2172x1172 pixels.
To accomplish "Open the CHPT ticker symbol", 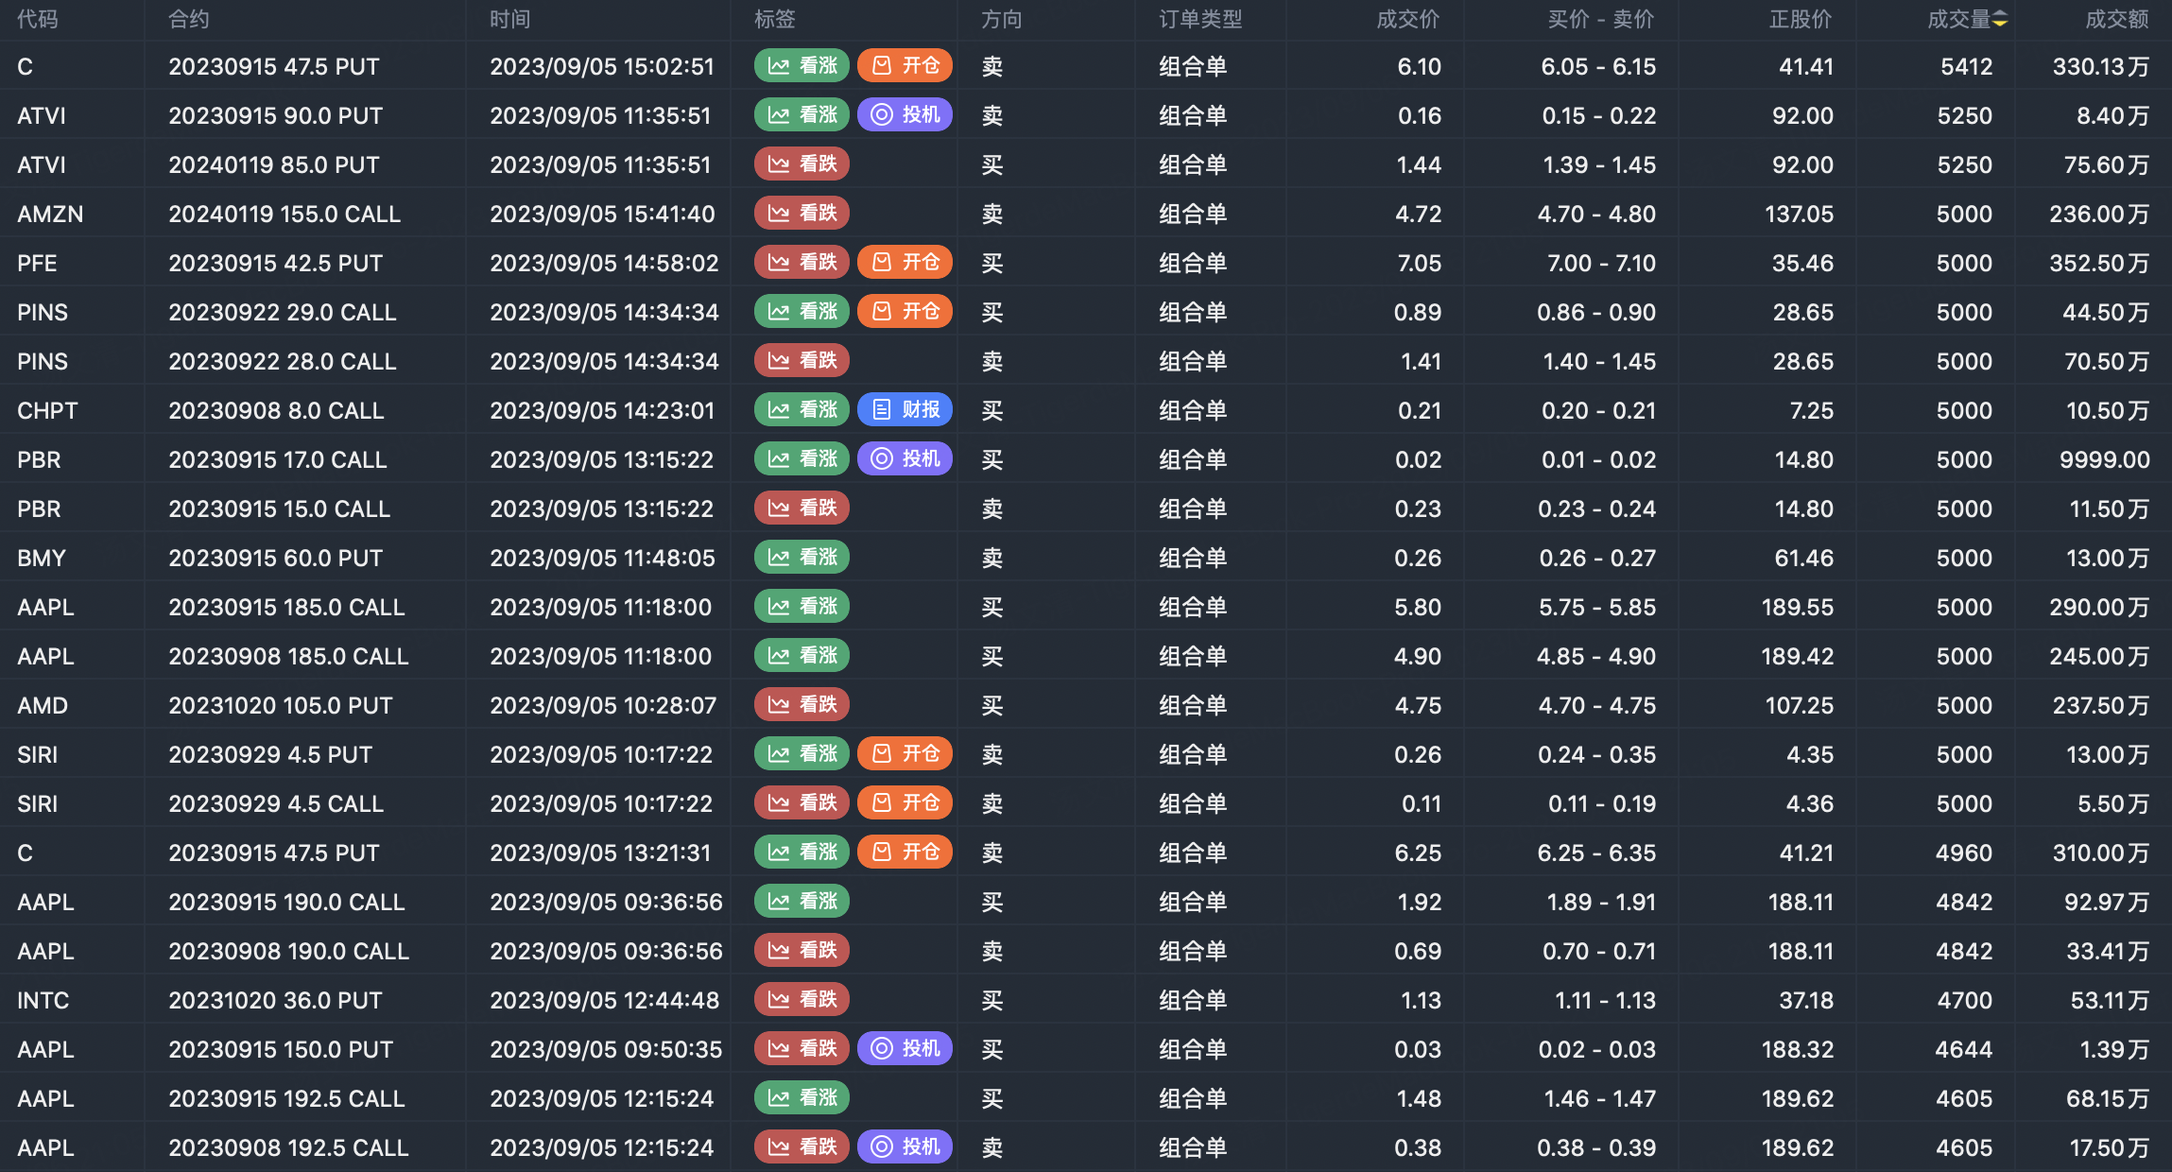I will click(47, 410).
